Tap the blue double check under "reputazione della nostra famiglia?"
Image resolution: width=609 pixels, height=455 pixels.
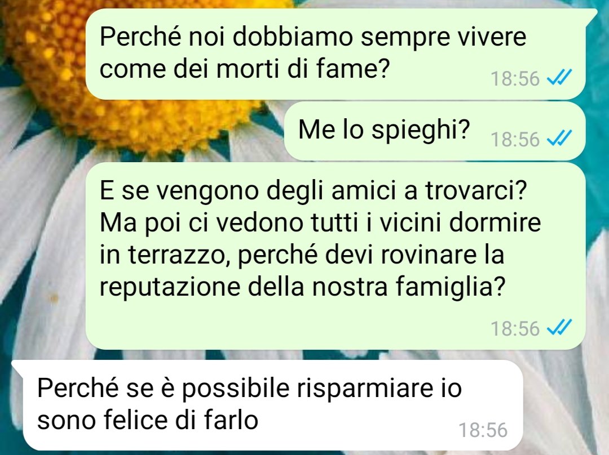tap(559, 327)
